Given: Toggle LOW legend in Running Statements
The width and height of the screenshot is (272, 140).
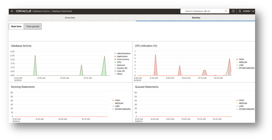Looking at the screenshot, I should 116,106.
